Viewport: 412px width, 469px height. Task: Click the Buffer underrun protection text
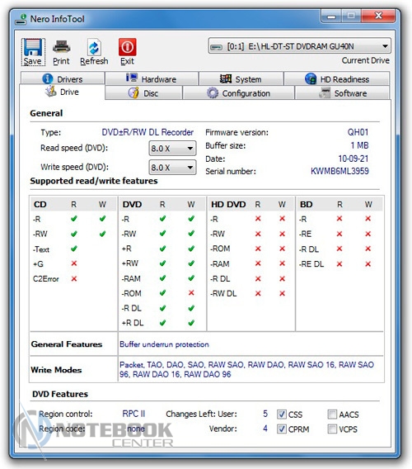pos(164,344)
